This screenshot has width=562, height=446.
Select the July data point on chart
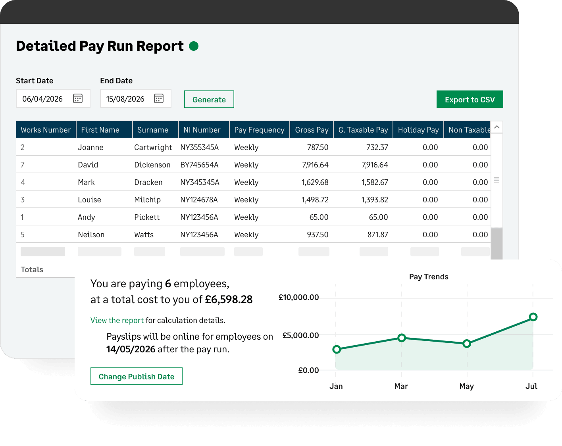tap(533, 317)
